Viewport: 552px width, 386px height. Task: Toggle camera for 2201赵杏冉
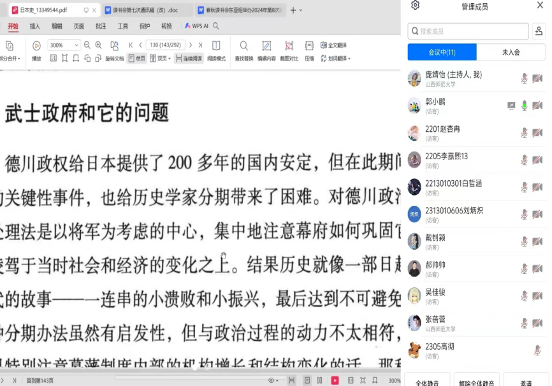tap(537, 133)
